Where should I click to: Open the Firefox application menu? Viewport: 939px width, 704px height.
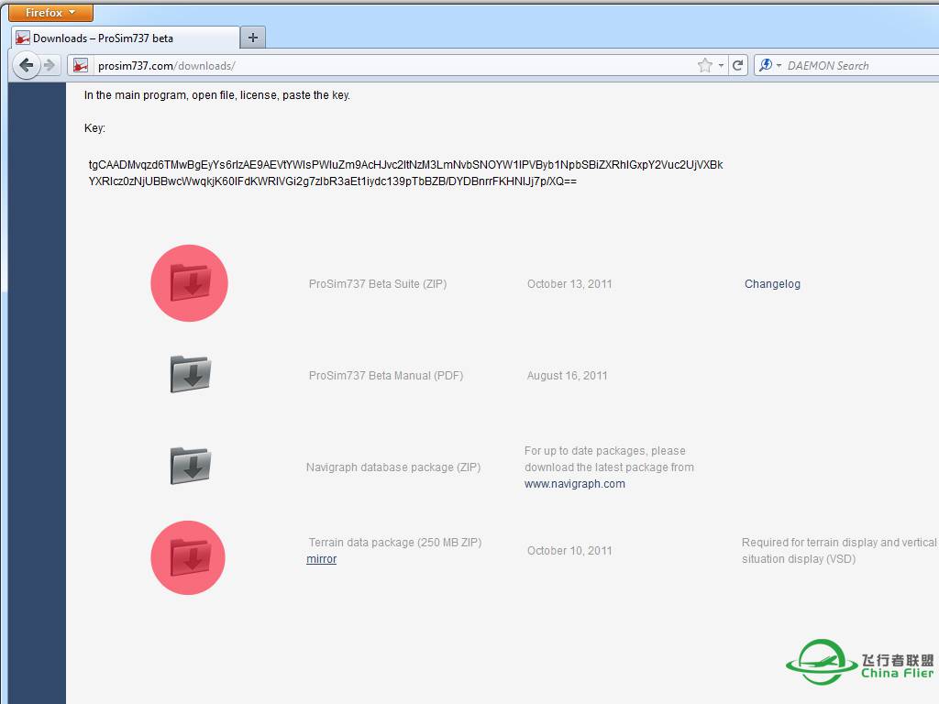50,13
